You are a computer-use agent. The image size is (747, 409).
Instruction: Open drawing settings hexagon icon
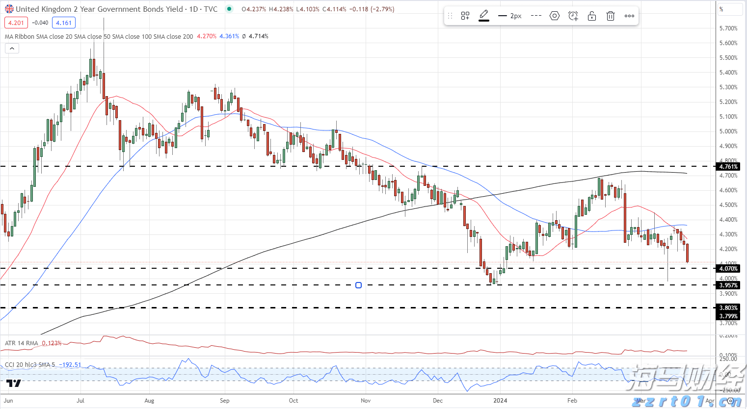tap(554, 16)
